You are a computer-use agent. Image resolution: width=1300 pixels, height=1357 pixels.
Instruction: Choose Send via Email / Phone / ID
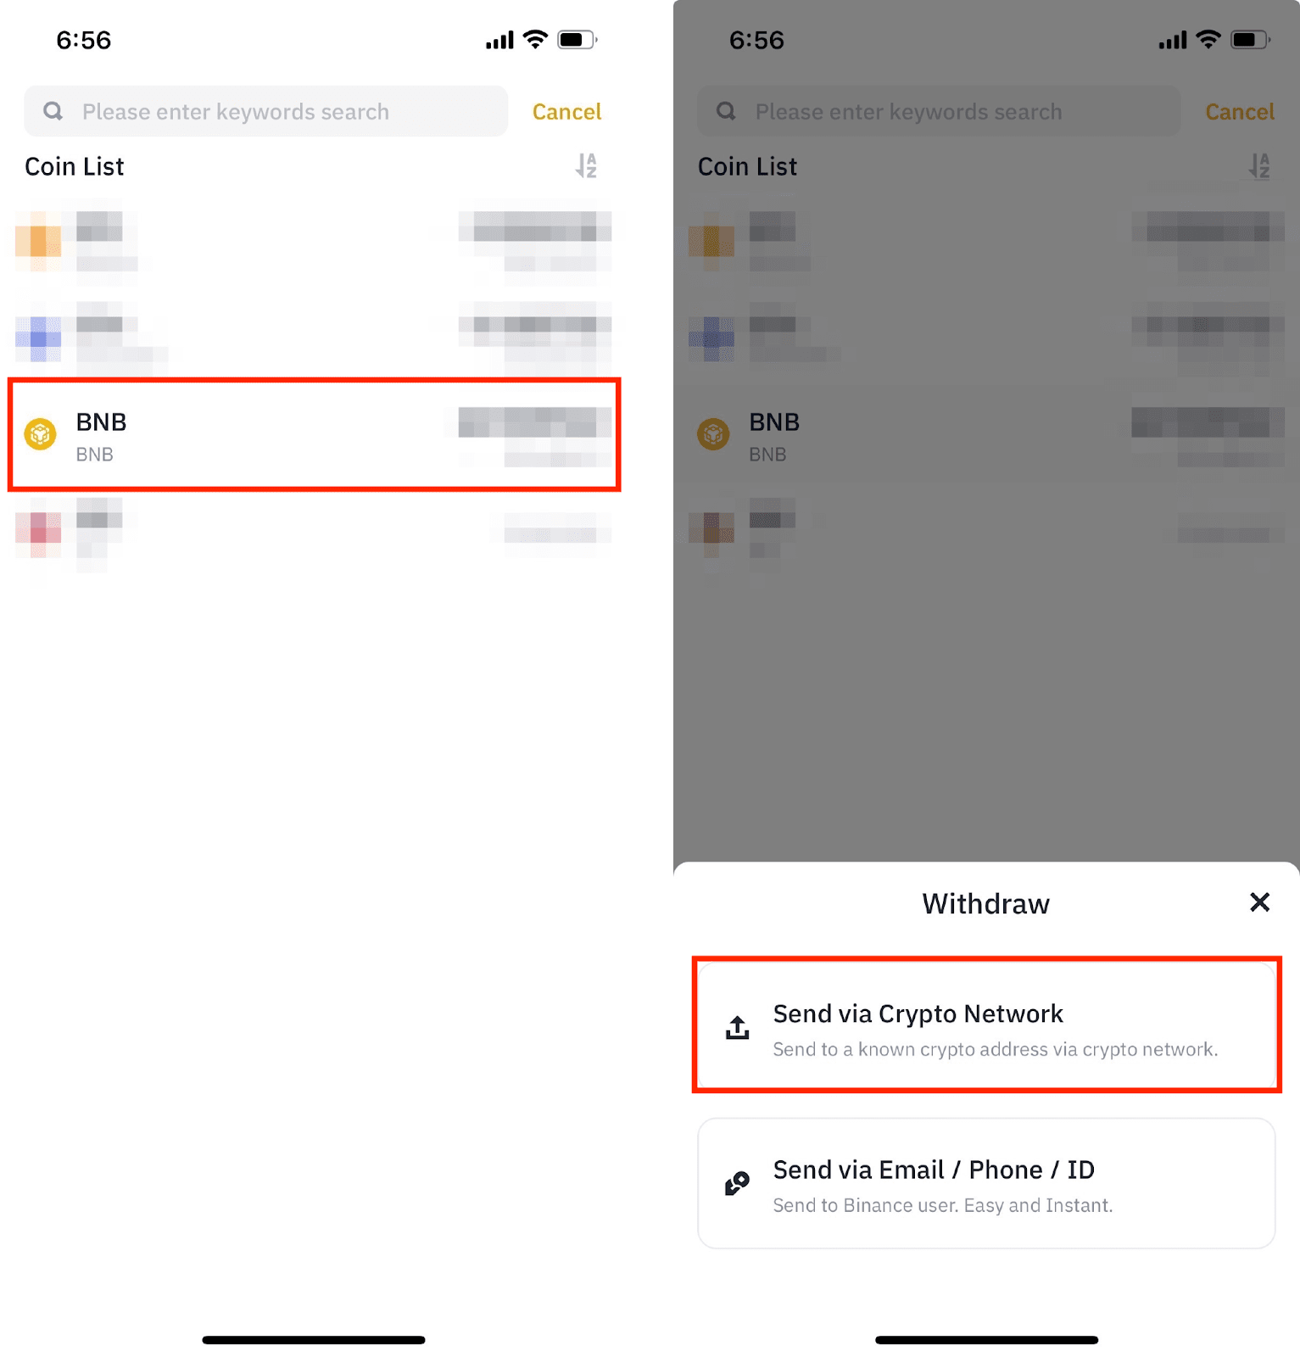coord(986,1183)
